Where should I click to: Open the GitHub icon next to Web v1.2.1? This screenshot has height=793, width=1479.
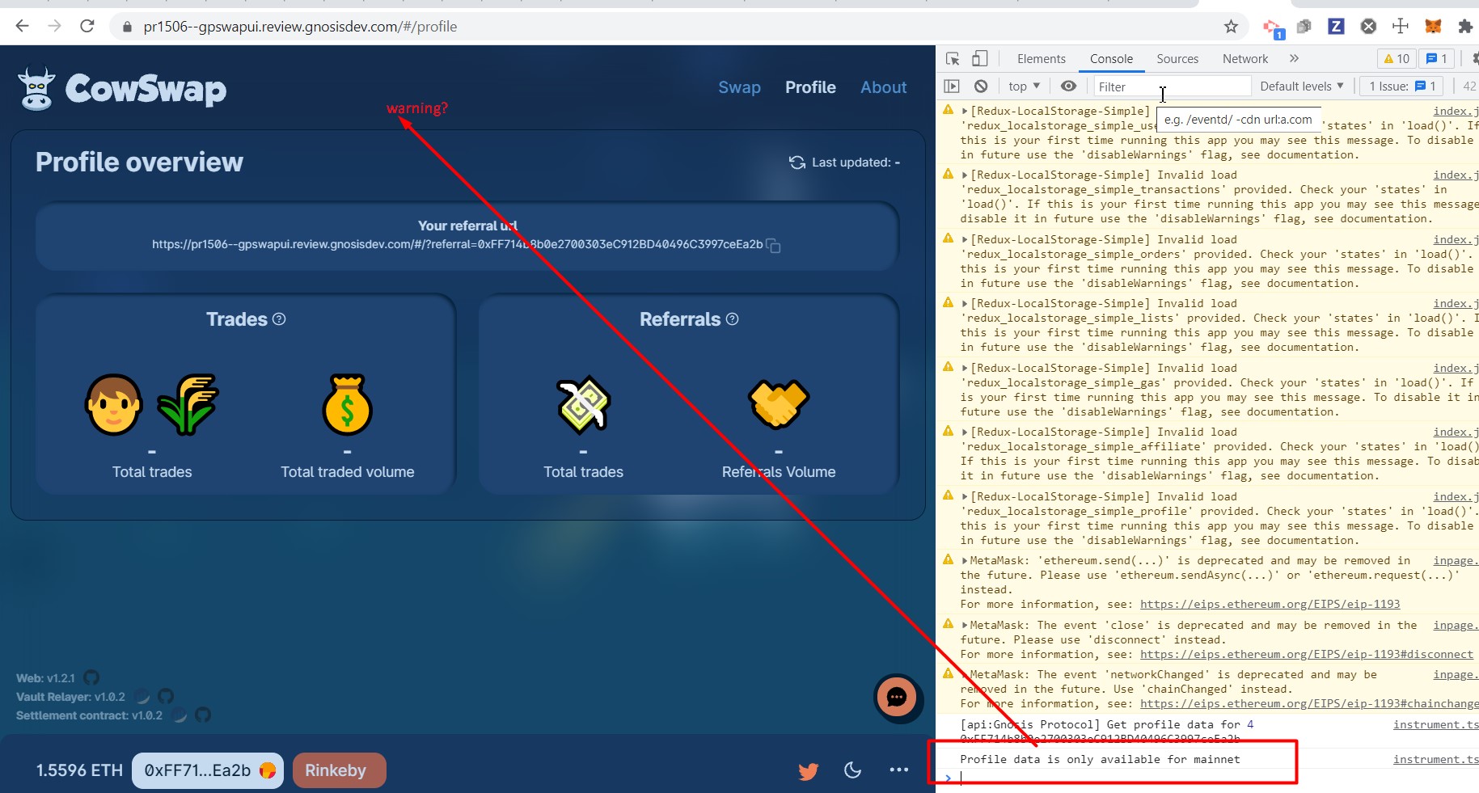(x=91, y=677)
